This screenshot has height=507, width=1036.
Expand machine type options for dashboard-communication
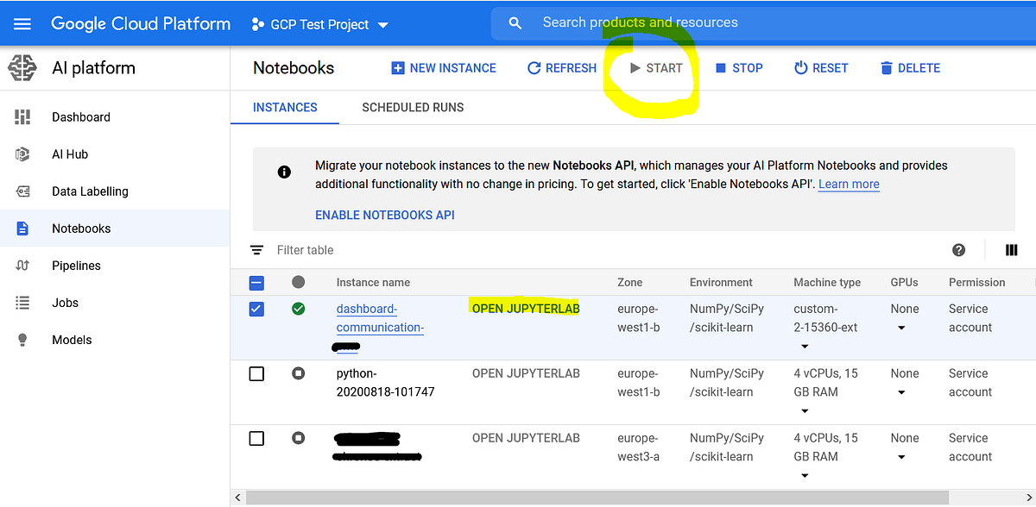[804, 346]
